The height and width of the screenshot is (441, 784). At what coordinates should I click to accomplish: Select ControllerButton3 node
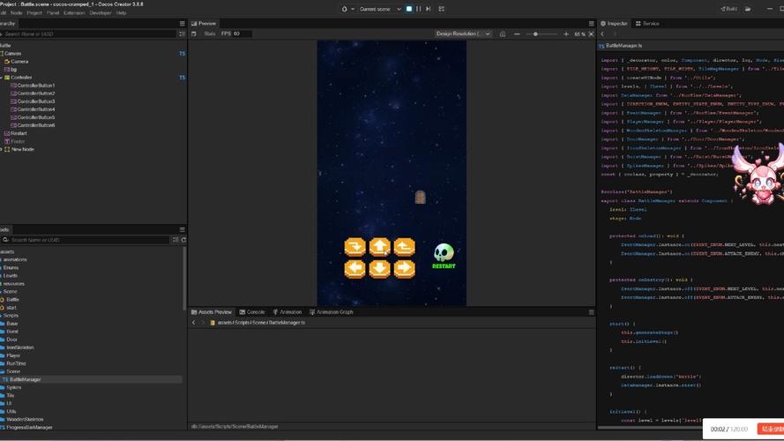coord(36,101)
